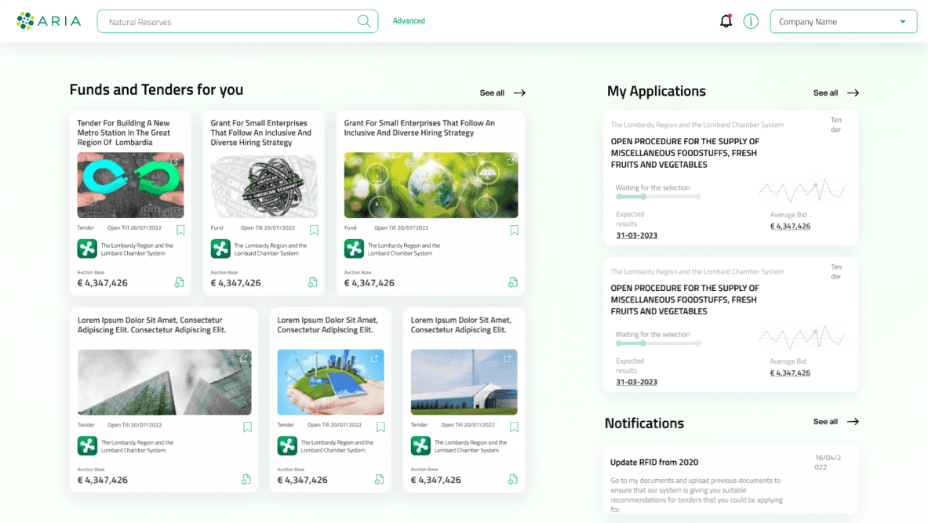
Task: Click the ARIA logo in the header
Action: 49,21
